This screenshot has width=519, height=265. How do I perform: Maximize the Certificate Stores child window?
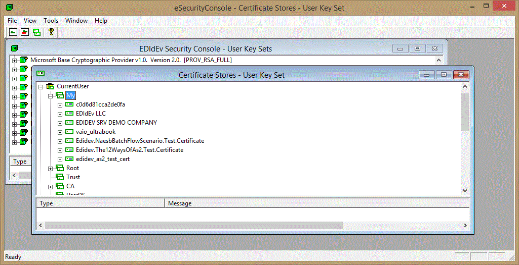[x=444, y=75]
